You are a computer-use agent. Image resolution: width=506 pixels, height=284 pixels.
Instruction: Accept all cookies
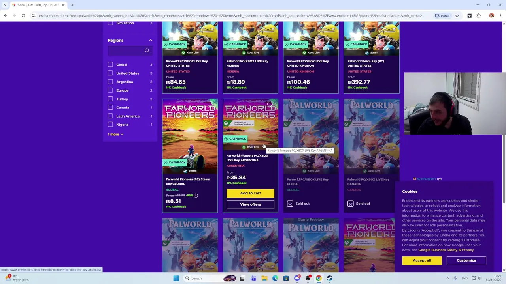tap(422, 260)
